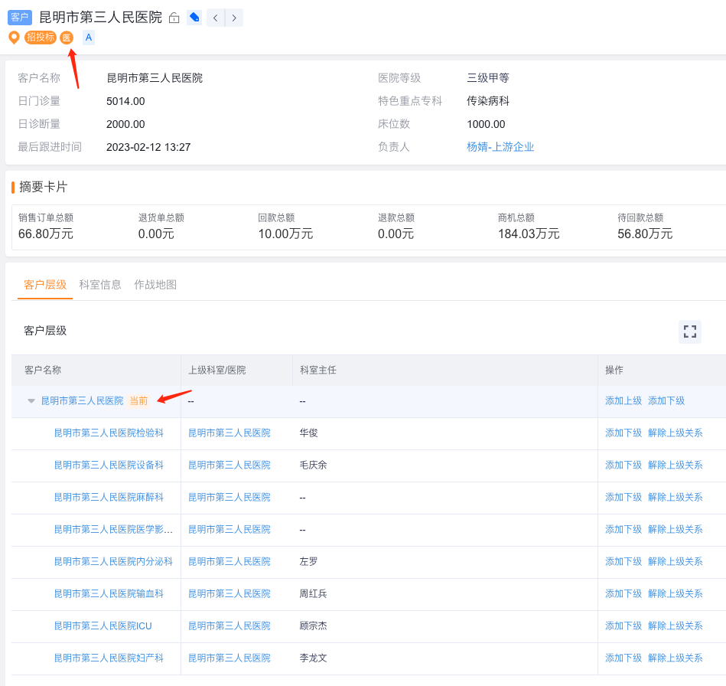Click the 招投标 orange tag
The image size is (726, 686).
tap(41, 38)
